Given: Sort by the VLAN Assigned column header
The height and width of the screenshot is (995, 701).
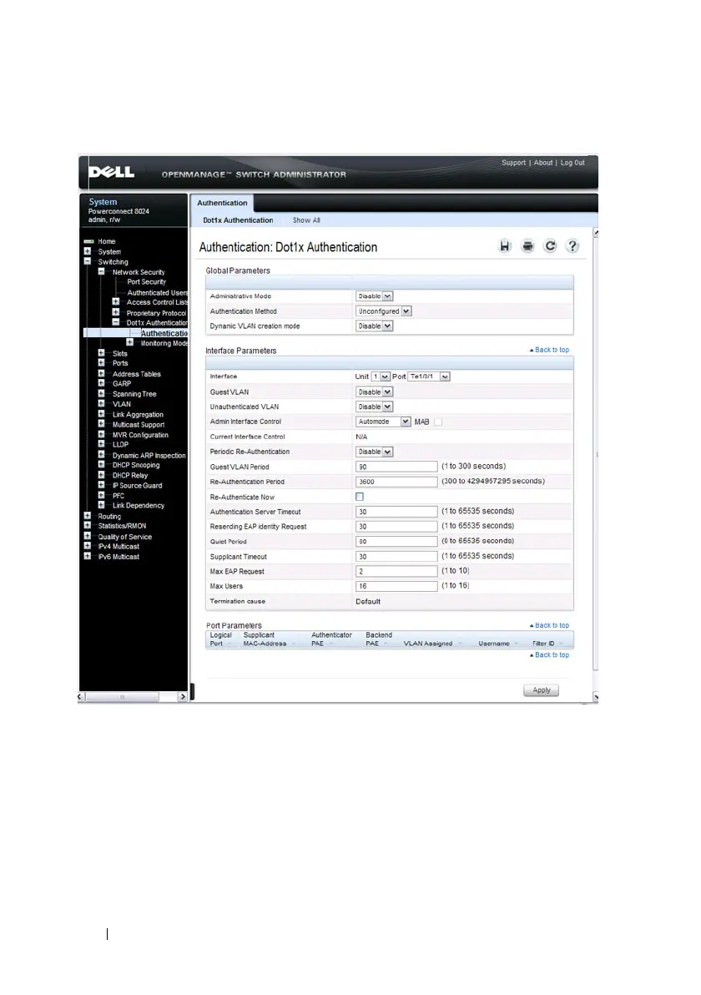Looking at the screenshot, I should point(428,644).
